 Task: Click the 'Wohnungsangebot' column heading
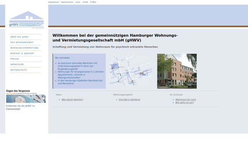point(123,95)
